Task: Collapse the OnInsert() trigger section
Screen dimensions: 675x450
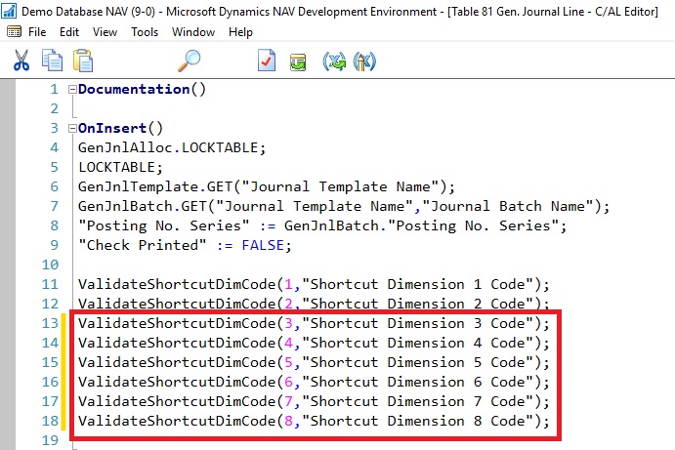Action: (71, 128)
